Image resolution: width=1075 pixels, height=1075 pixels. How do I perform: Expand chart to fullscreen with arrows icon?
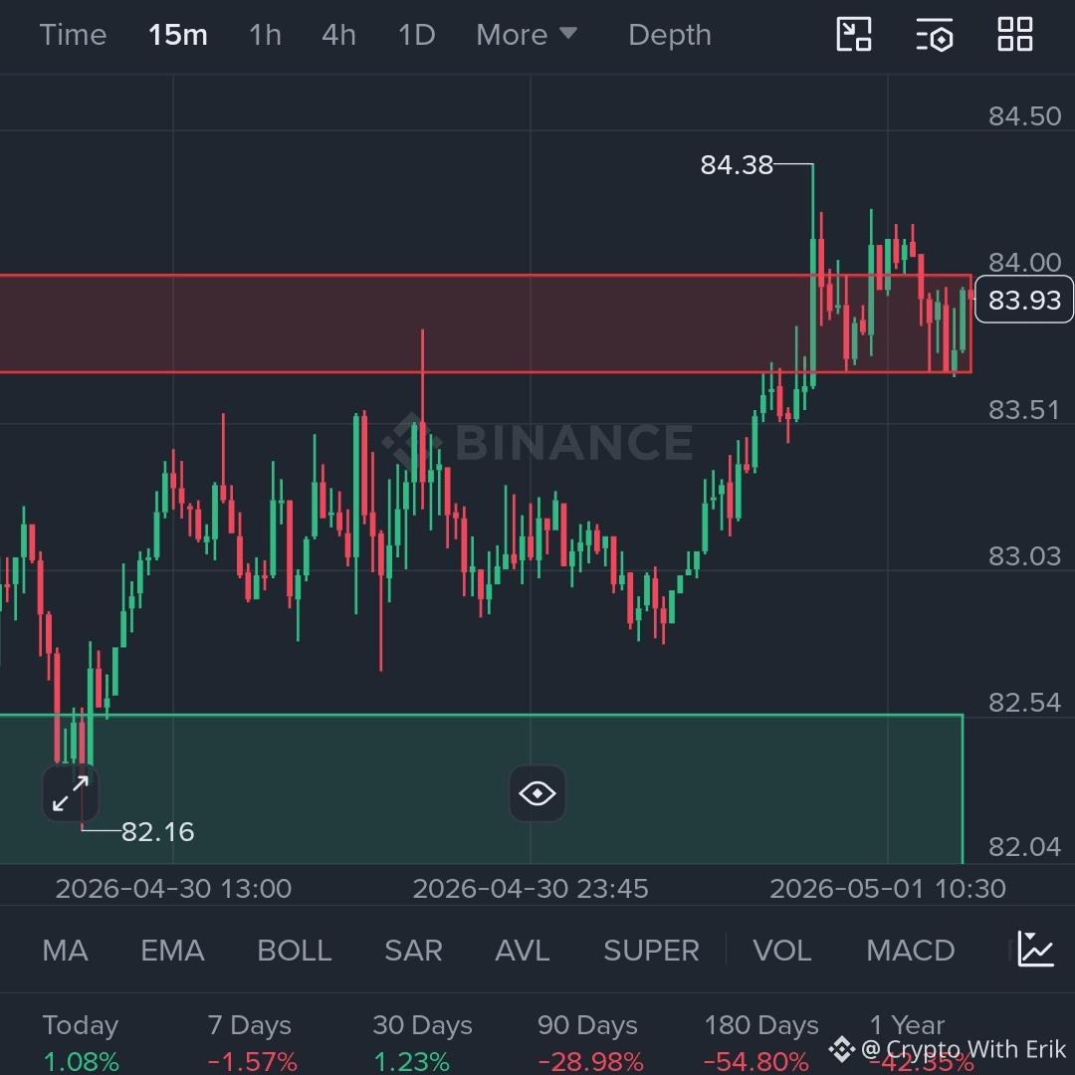(71, 794)
